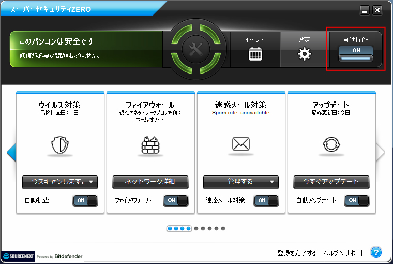This screenshot has width=393, height=264.
Task: Select the イベント tab label
Action: click(254, 40)
